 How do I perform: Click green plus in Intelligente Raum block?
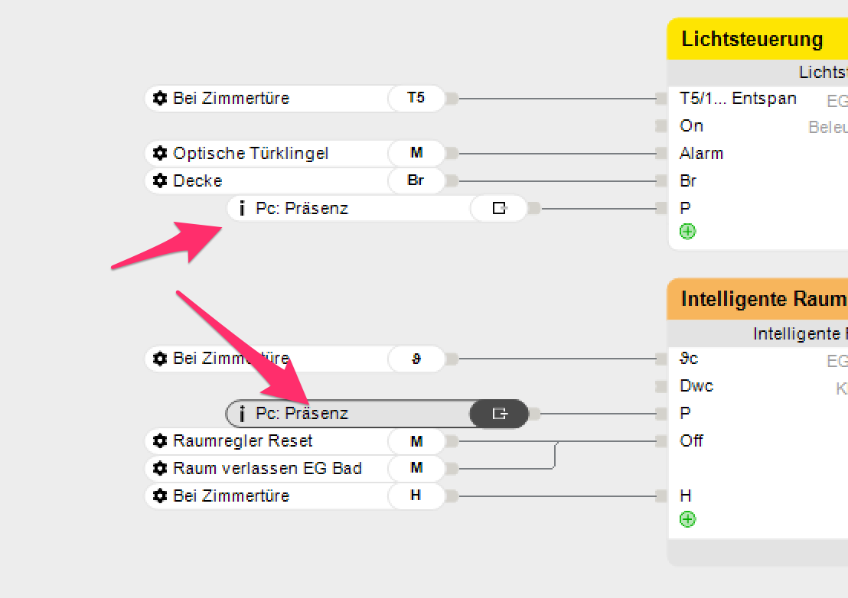pyautogui.click(x=687, y=520)
